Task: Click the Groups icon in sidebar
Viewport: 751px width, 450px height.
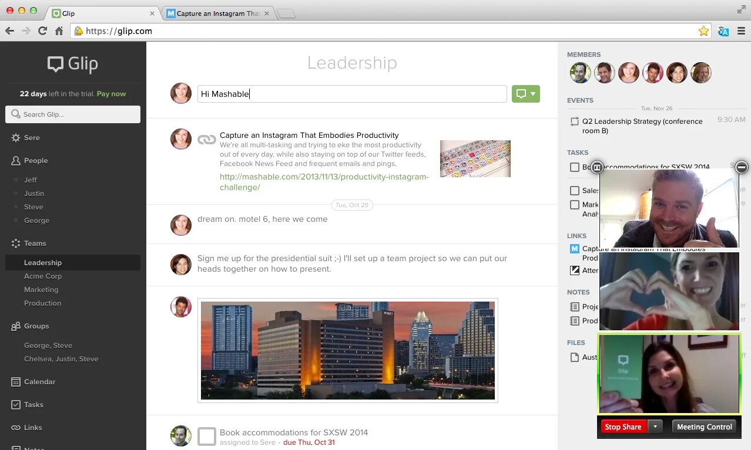Action: click(16, 326)
